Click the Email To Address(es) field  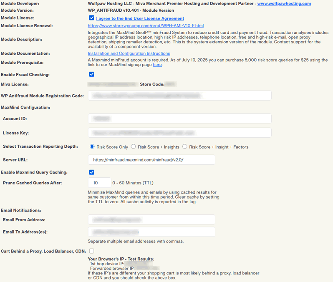[151, 232]
